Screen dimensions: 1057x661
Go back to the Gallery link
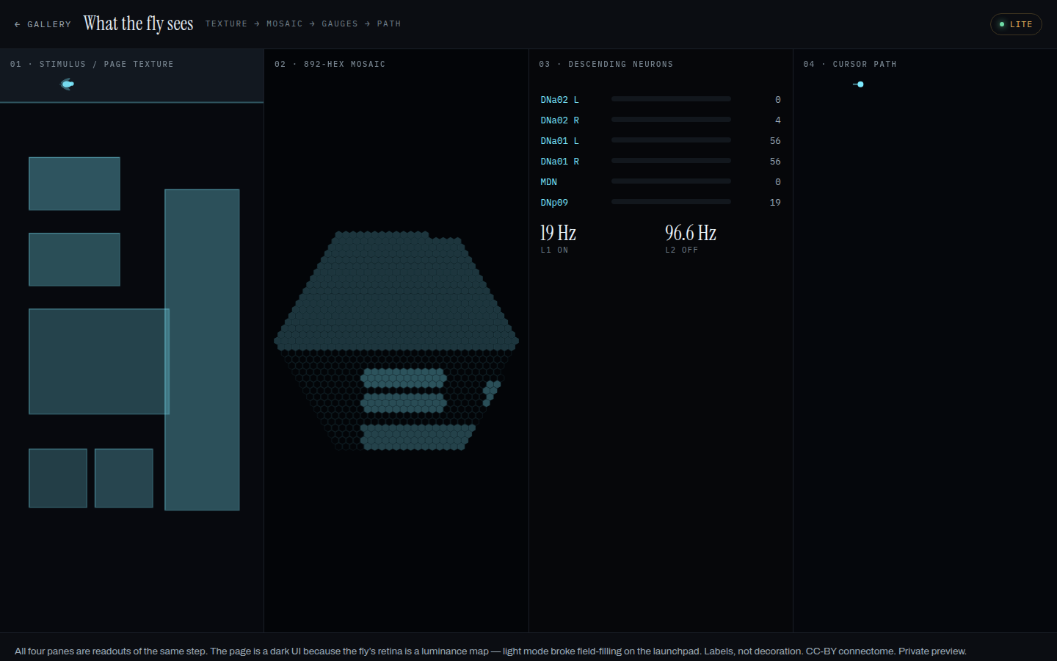43,24
